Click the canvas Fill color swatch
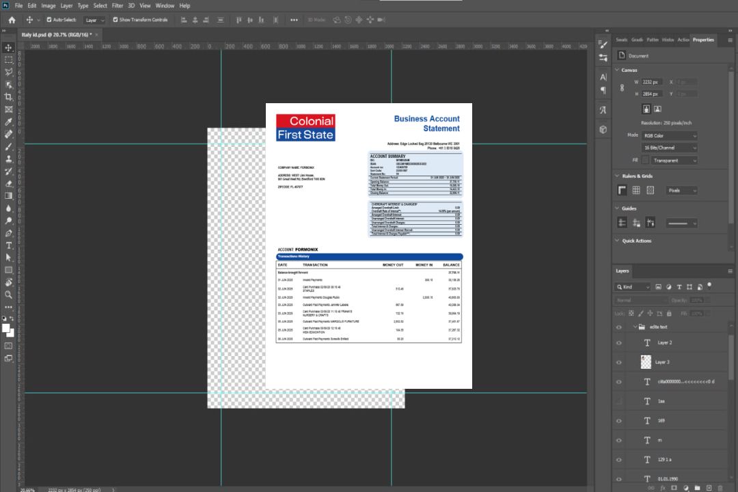This screenshot has width=738, height=492. coord(645,161)
